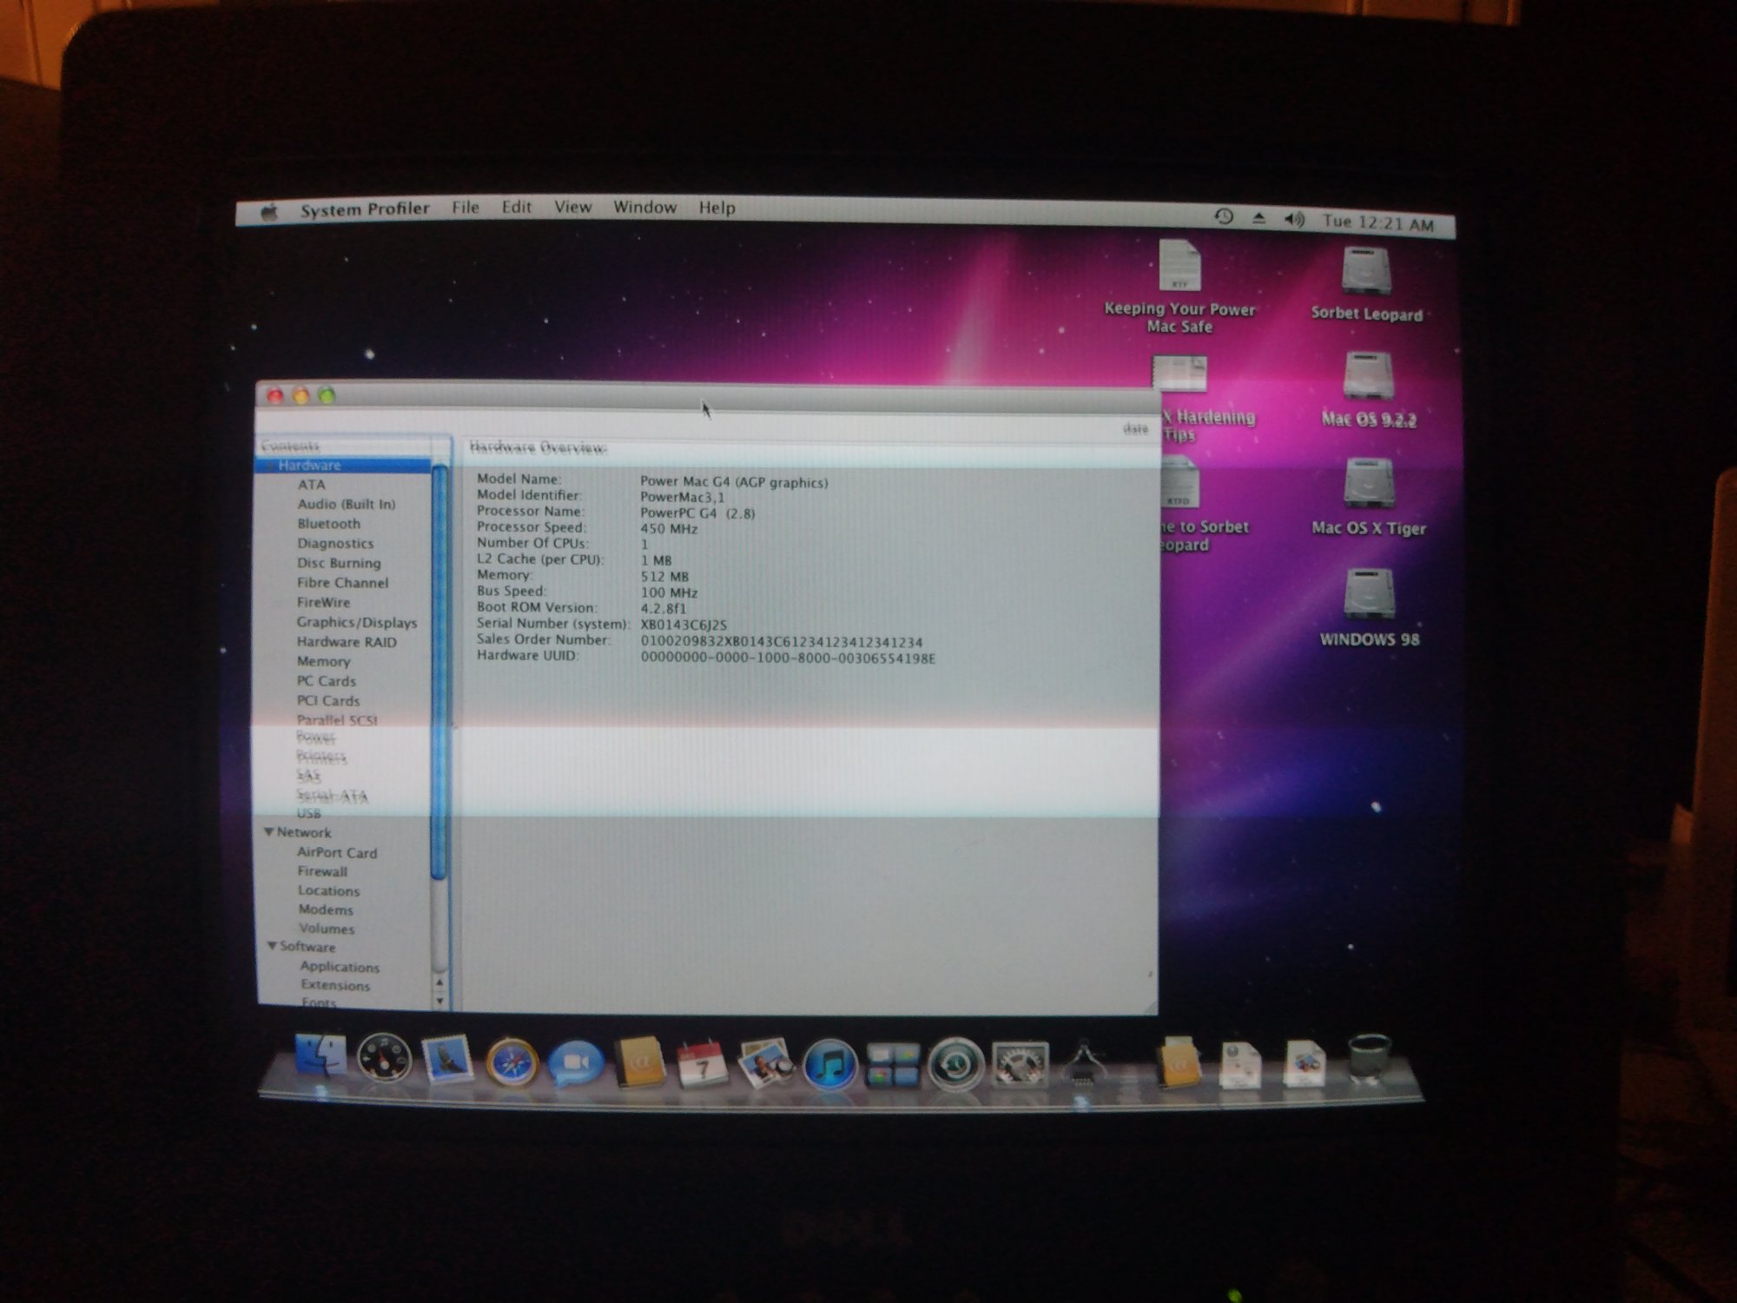1737x1303 pixels.
Task: Open Time Machine Dock icon
Action: [x=955, y=1065]
